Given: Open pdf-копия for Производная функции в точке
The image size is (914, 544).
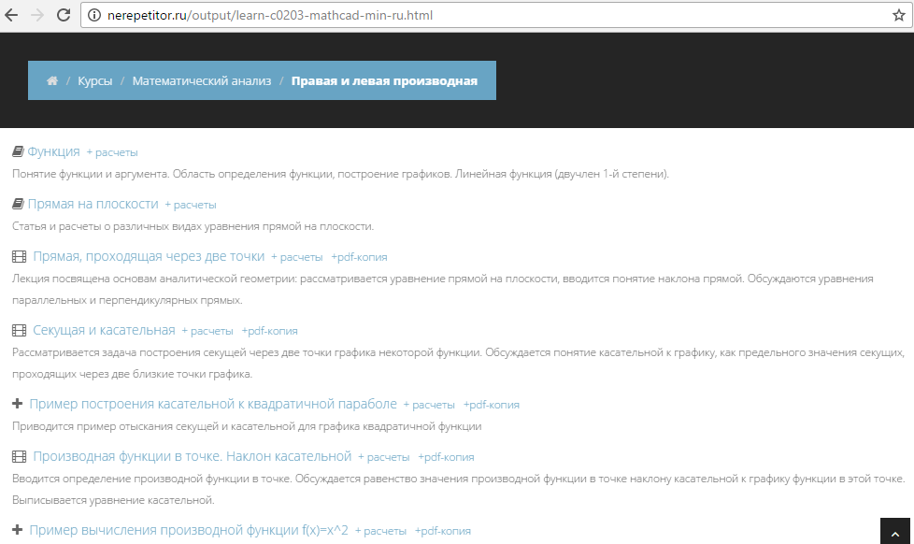Looking at the screenshot, I should (446, 457).
